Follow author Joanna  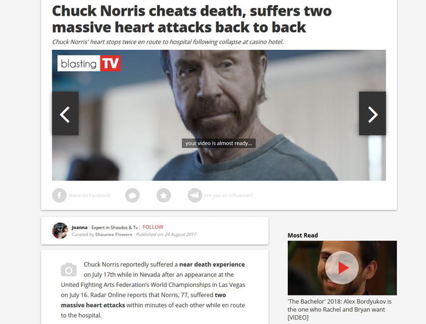click(153, 227)
